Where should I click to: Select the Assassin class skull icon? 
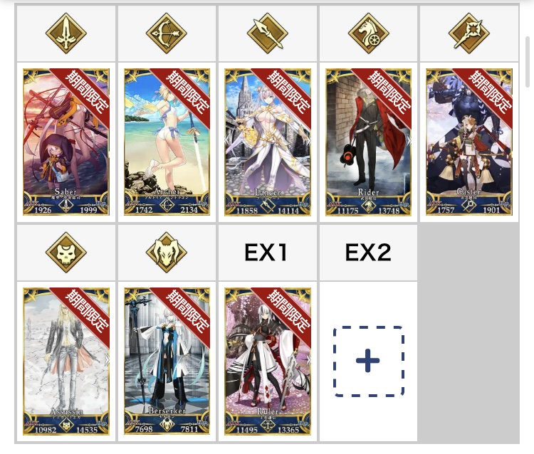pyautogui.click(x=66, y=253)
